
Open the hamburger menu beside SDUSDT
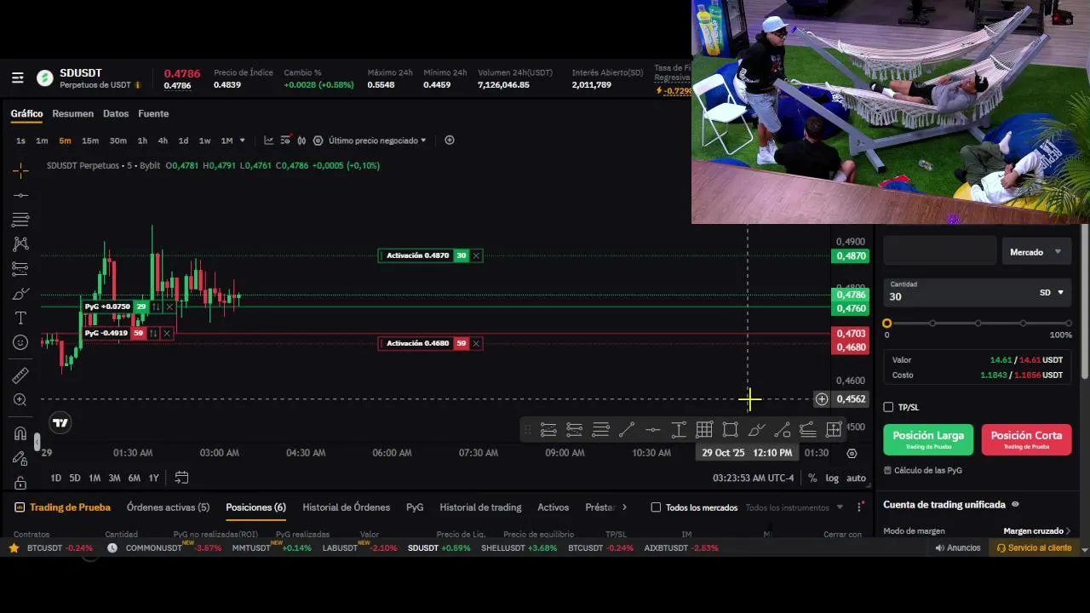click(17, 78)
